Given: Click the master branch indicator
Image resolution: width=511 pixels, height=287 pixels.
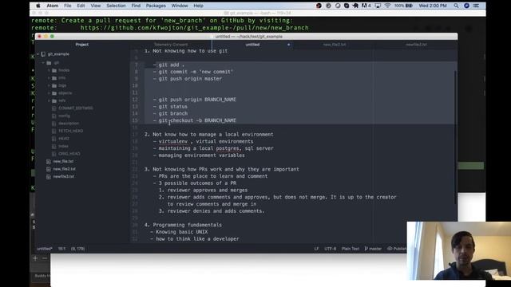Looking at the screenshot, I should coord(373,249).
